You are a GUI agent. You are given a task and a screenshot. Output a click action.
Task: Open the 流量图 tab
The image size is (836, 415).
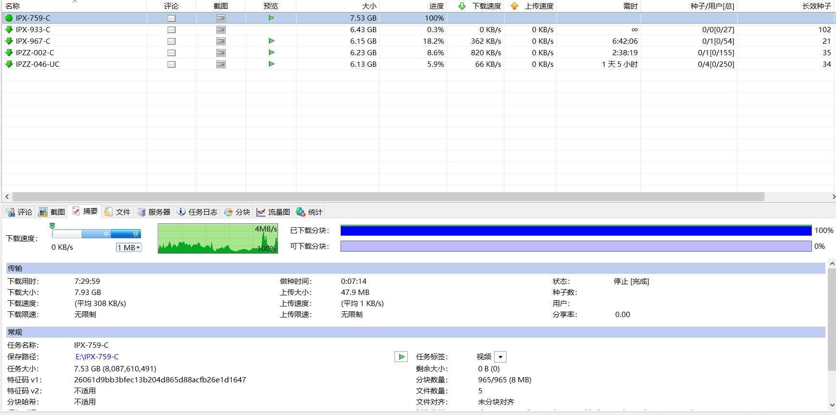tap(274, 212)
